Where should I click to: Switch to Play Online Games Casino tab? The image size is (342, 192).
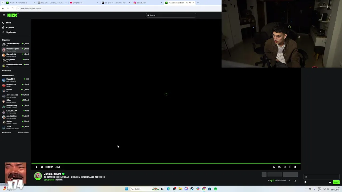coord(52,3)
